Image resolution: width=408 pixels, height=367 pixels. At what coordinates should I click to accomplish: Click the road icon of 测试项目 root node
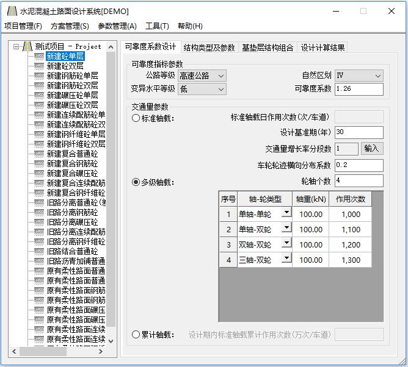point(27,46)
